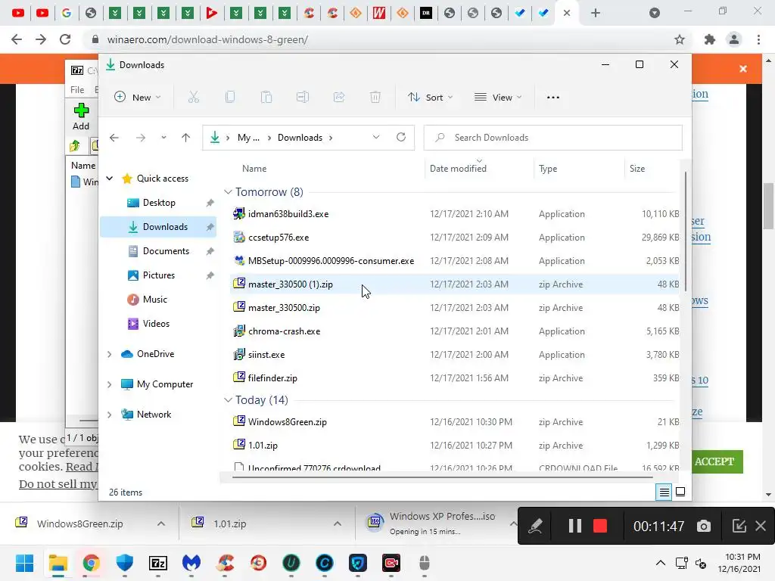Open options for 1.01.zip download
Screen dimensions: 775x581
337,524
